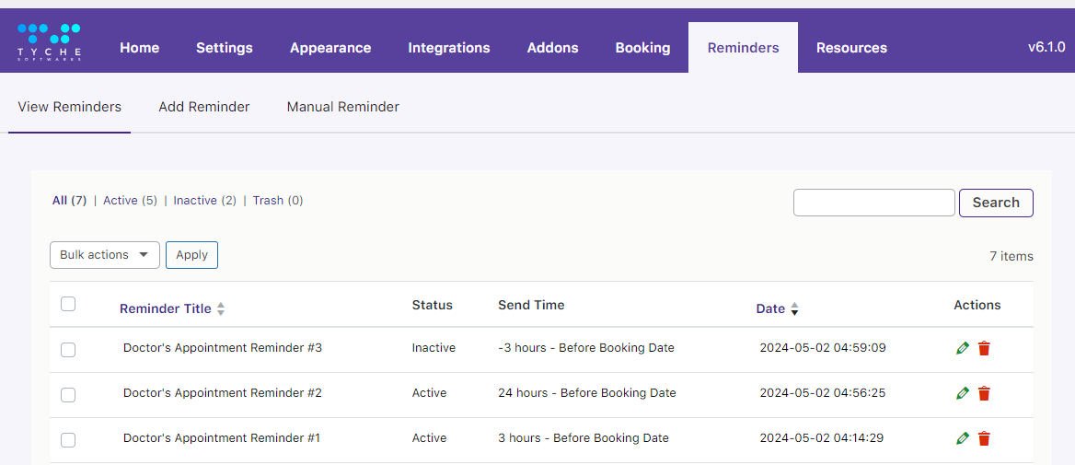Viewport: 1075px width, 465px height.
Task: Click the Reminder Title column header
Action: click(x=166, y=308)
